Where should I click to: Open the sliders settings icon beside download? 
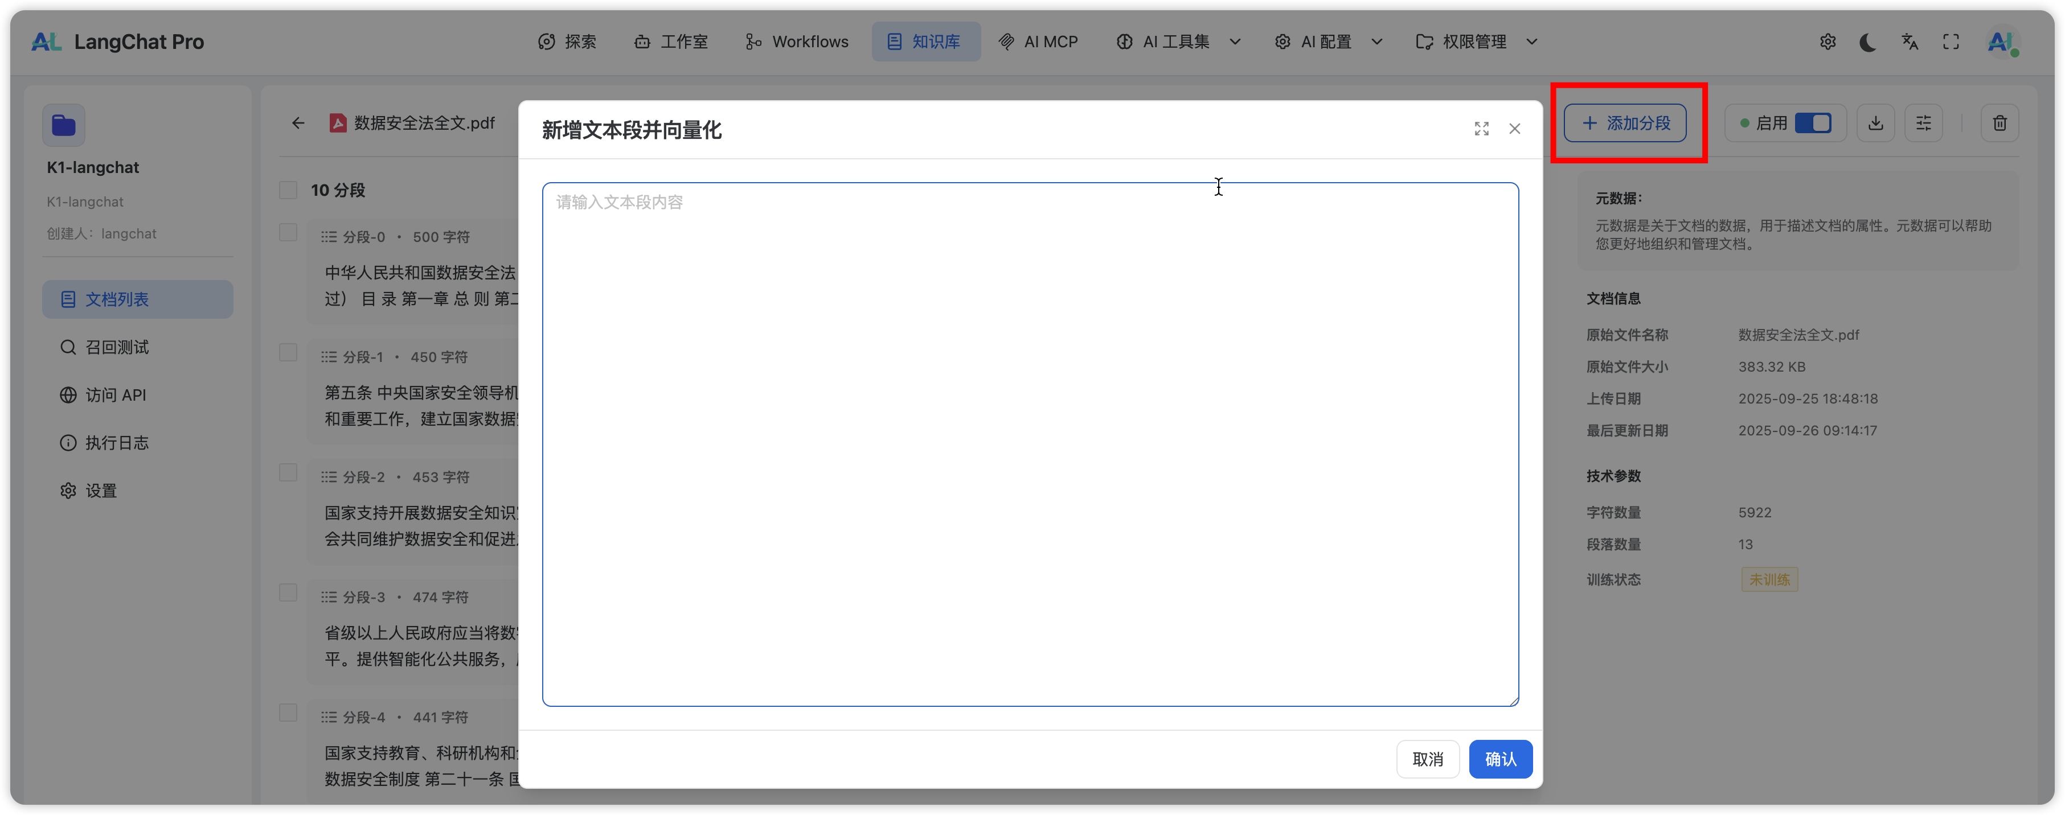point(1923,124)
